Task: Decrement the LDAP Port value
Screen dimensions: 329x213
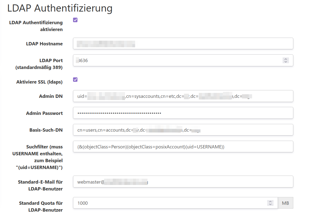Action: pos(286,62)
